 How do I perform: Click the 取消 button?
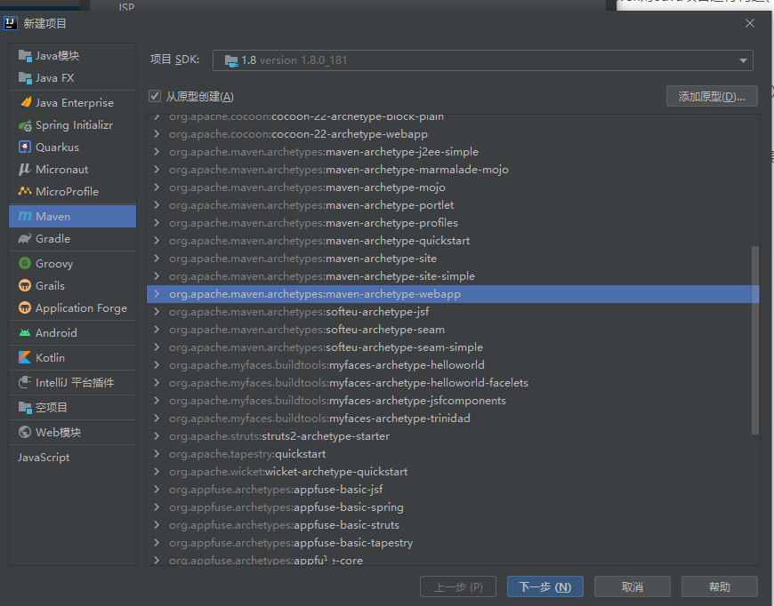click(x=633, y=586)
